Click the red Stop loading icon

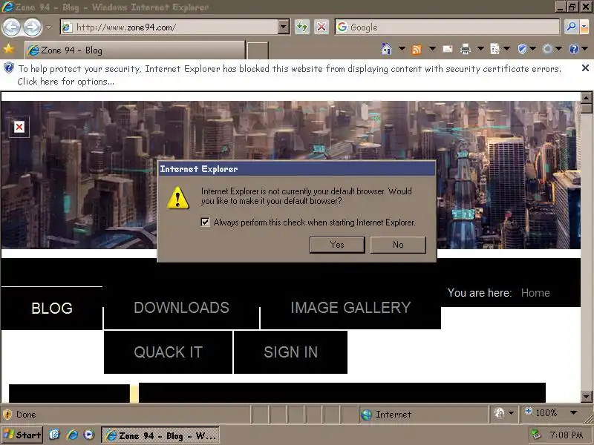click(322, 27)
